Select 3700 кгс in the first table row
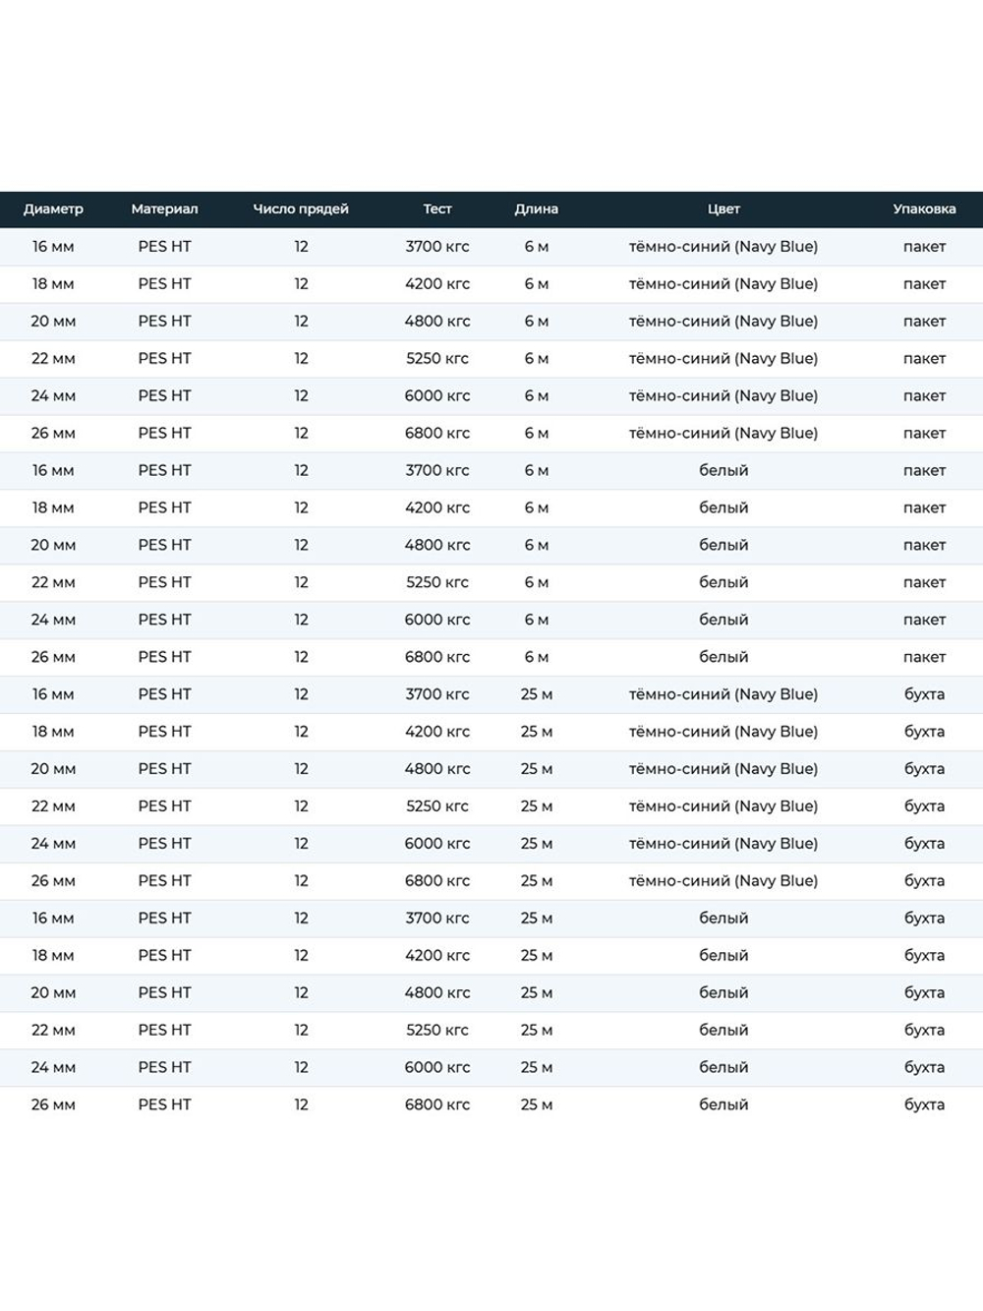Viewport: 983px width, 1311px height. click(437, 246)
